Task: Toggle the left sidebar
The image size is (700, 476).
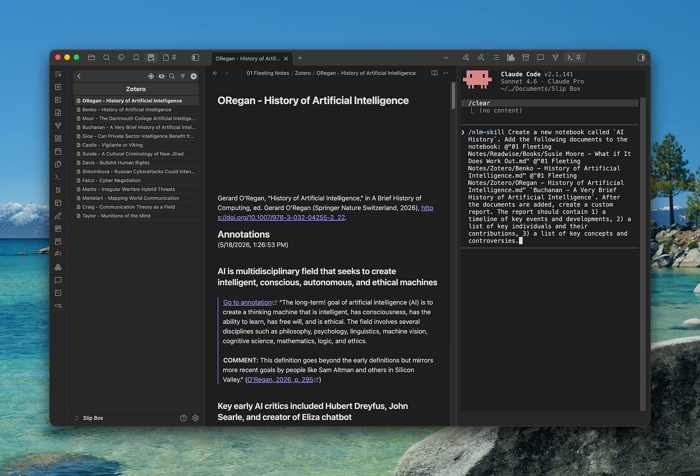Action: (195, 58)
